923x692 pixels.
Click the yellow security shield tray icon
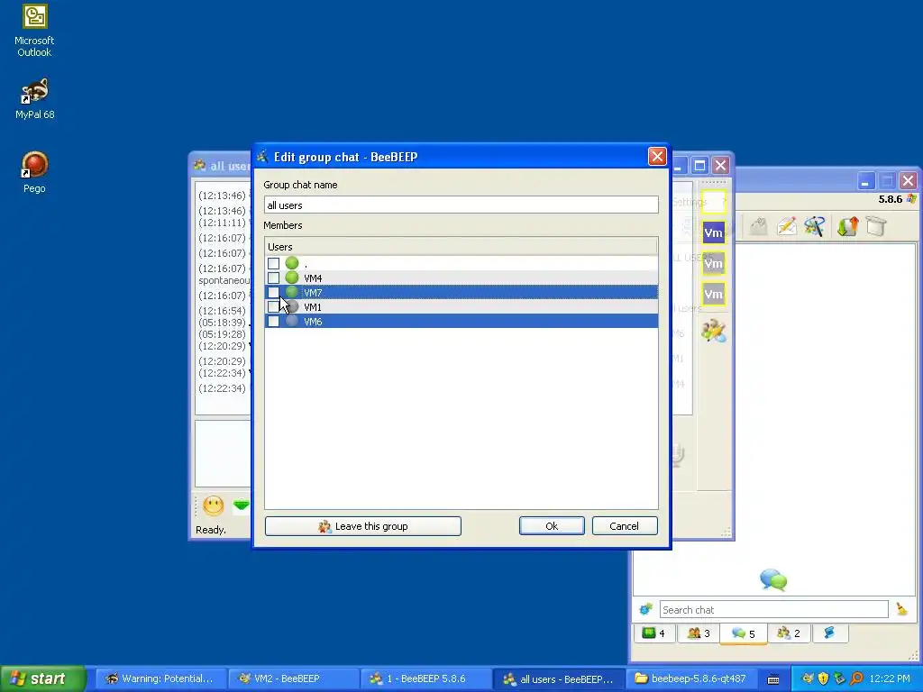tap(824, 678)
